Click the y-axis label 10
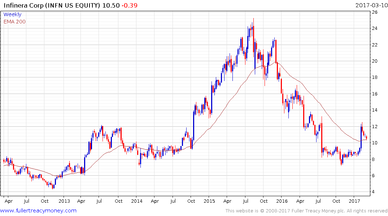This screenshot has width=388, height=216. [375, 143]
